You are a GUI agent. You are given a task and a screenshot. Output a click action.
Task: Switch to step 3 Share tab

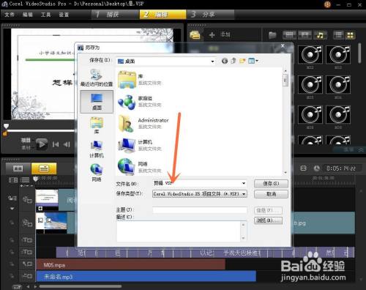(210, 15)
